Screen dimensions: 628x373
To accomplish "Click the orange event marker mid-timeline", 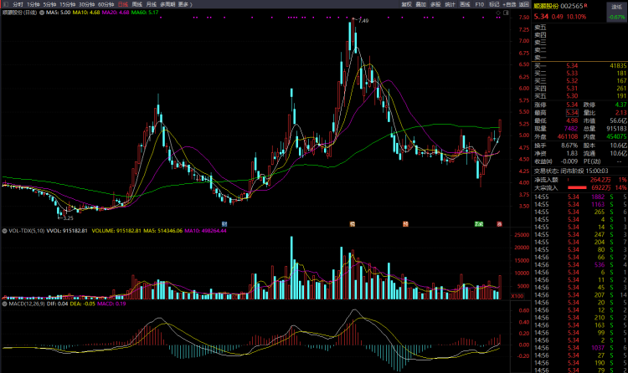I will point(405,224).
